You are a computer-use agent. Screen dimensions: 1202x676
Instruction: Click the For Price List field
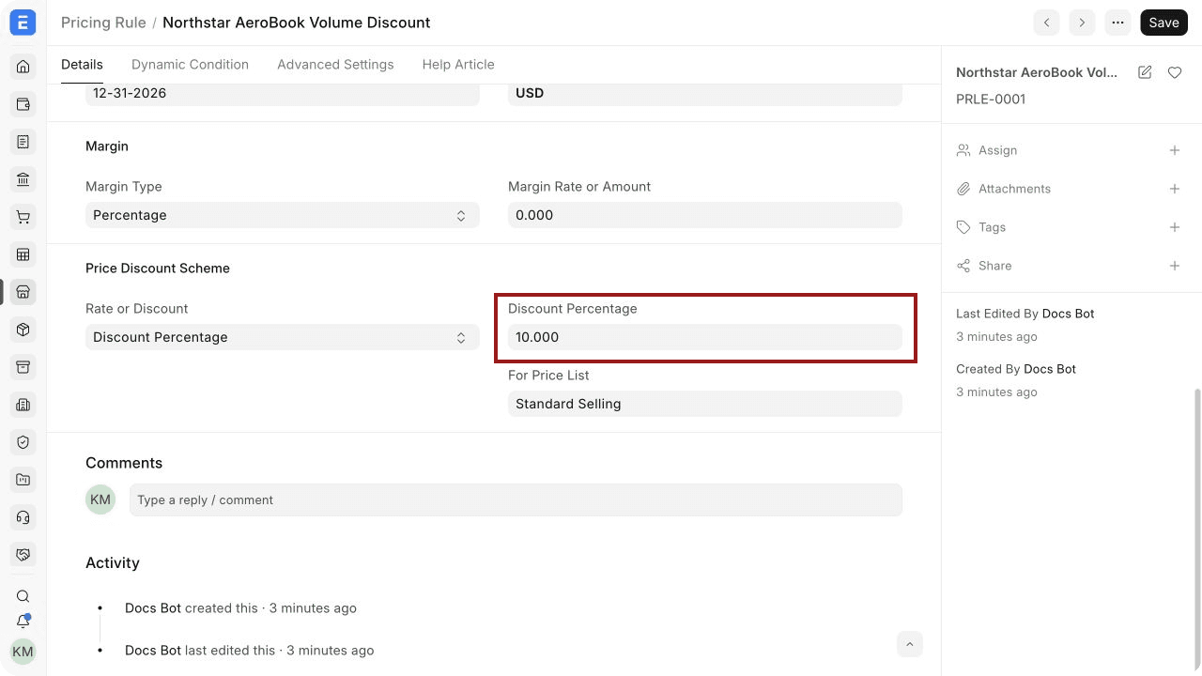coord(705,404)
